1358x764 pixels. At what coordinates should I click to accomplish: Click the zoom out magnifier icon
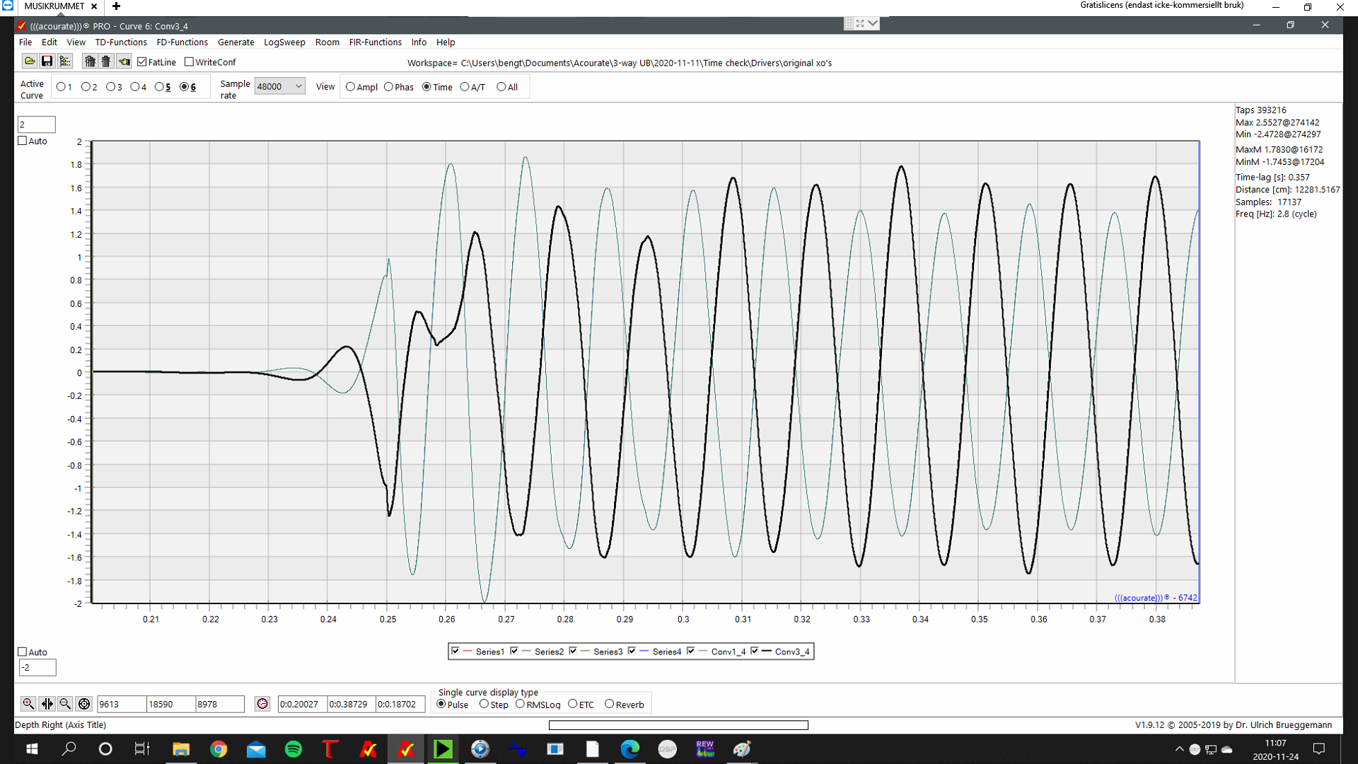(x=65, y=704)
